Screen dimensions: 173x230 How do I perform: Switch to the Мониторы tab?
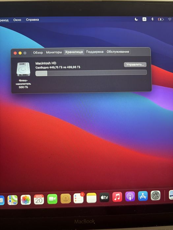click(x=54, y=52)
